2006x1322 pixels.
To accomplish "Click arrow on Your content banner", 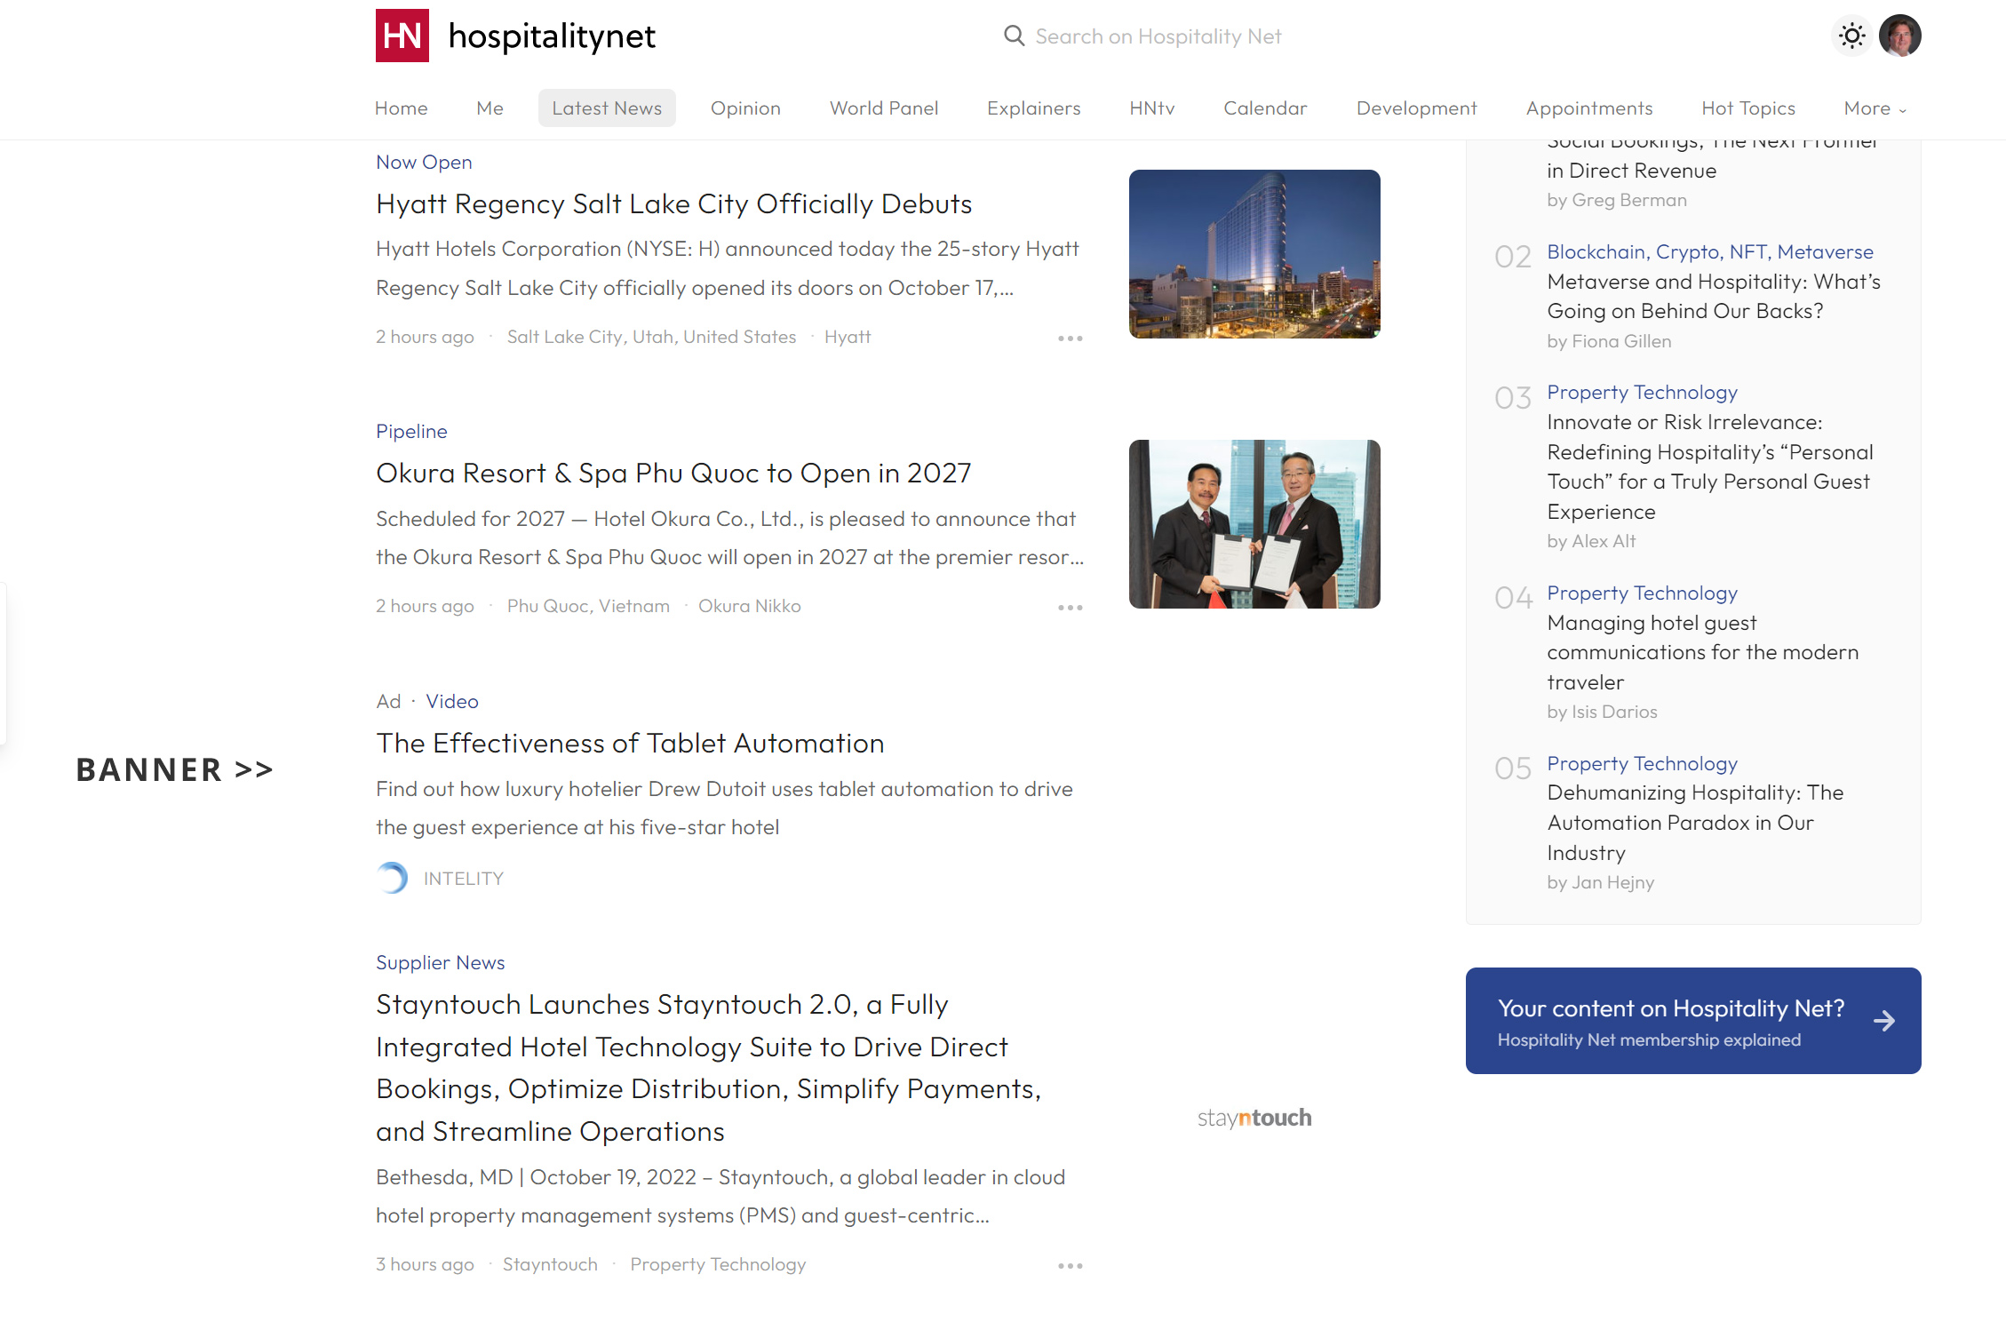I will tap(1883, 1021).
